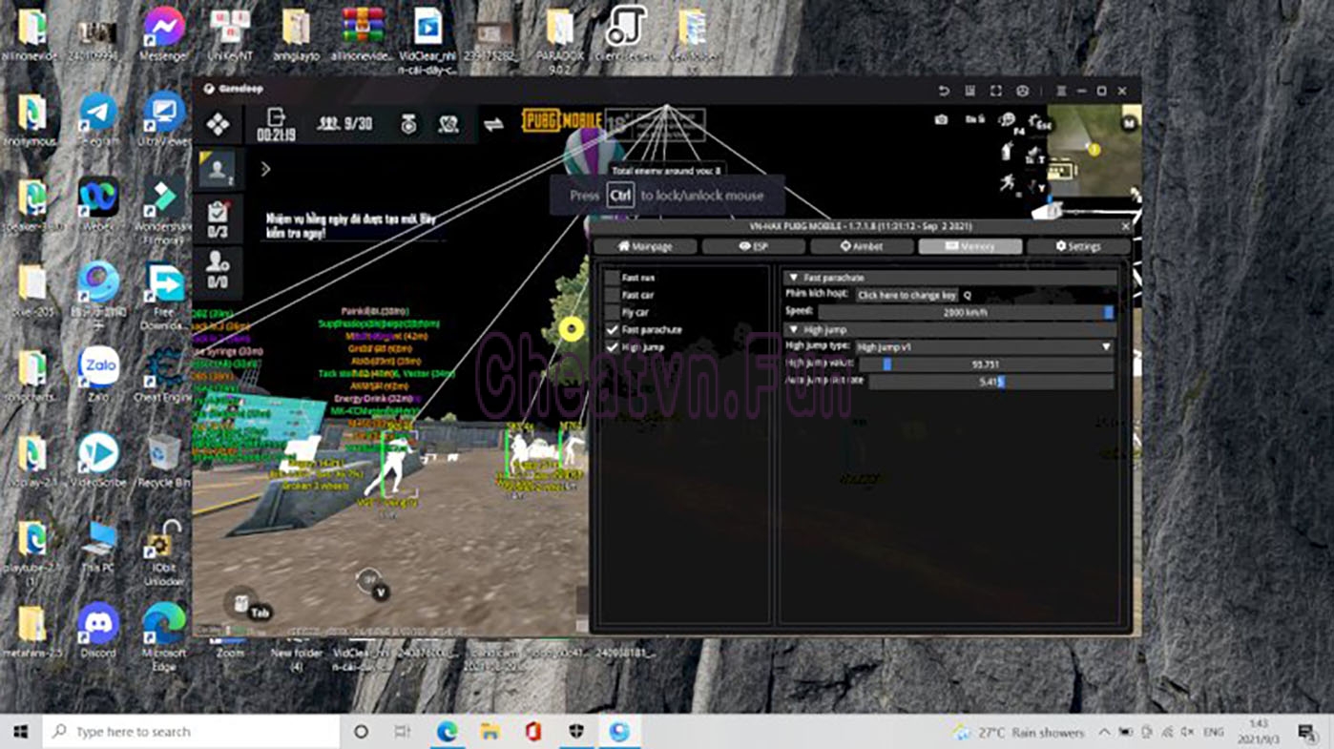Click the exit-door icon above the match timer
This screenshot has height=749, width=1334.
coord(276,117)
